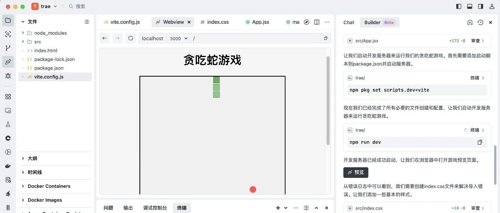
Task: Select the 终端 tab in bottom panel
Action: 182,208
